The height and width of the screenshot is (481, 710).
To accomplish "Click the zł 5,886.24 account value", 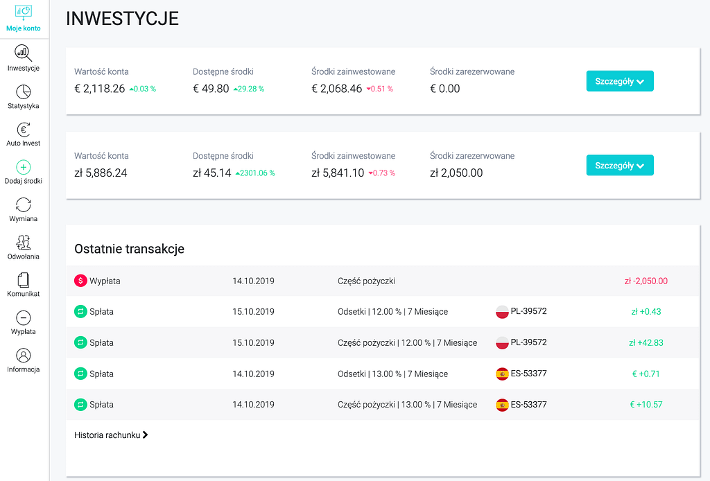I will point(101,173).
